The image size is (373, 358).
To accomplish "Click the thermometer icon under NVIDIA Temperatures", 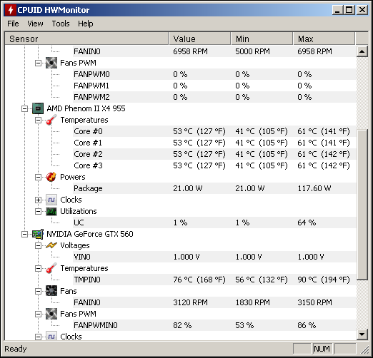I will [51, 268].
